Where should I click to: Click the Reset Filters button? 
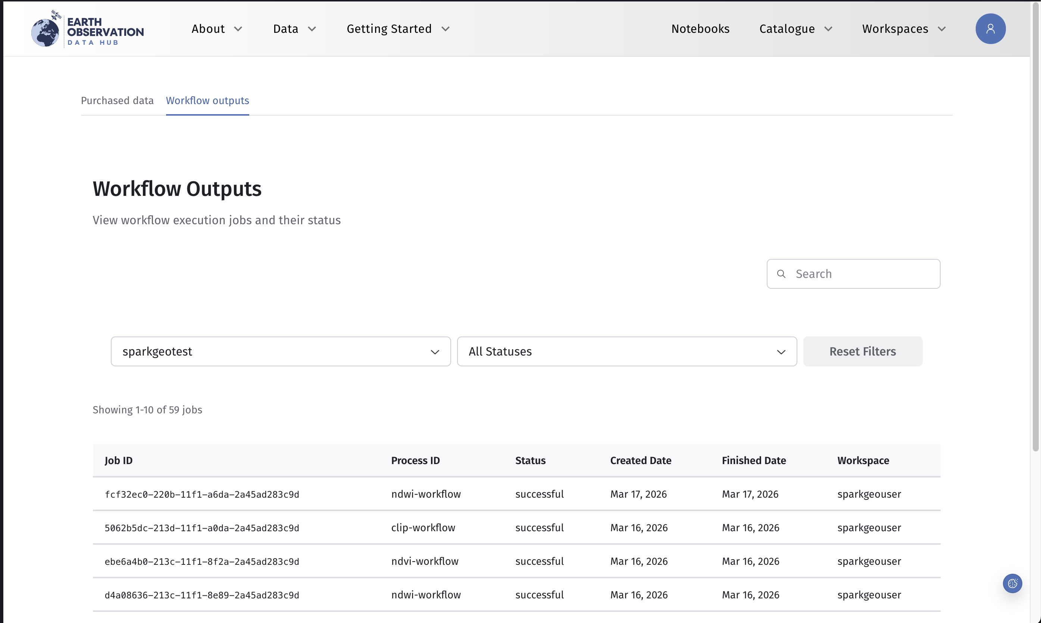click(x=863, y=351)
